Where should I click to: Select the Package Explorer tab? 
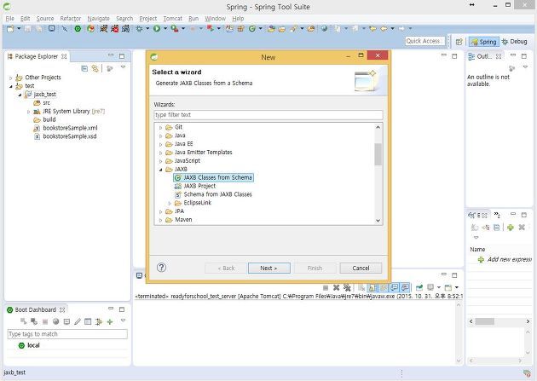[37, 56]
